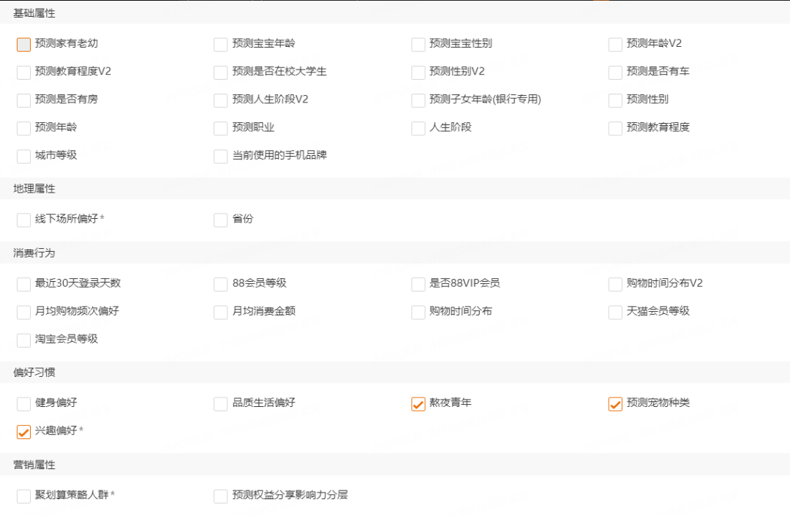Select the 预测宝宝性别 checkbox

tap(418, 44)
